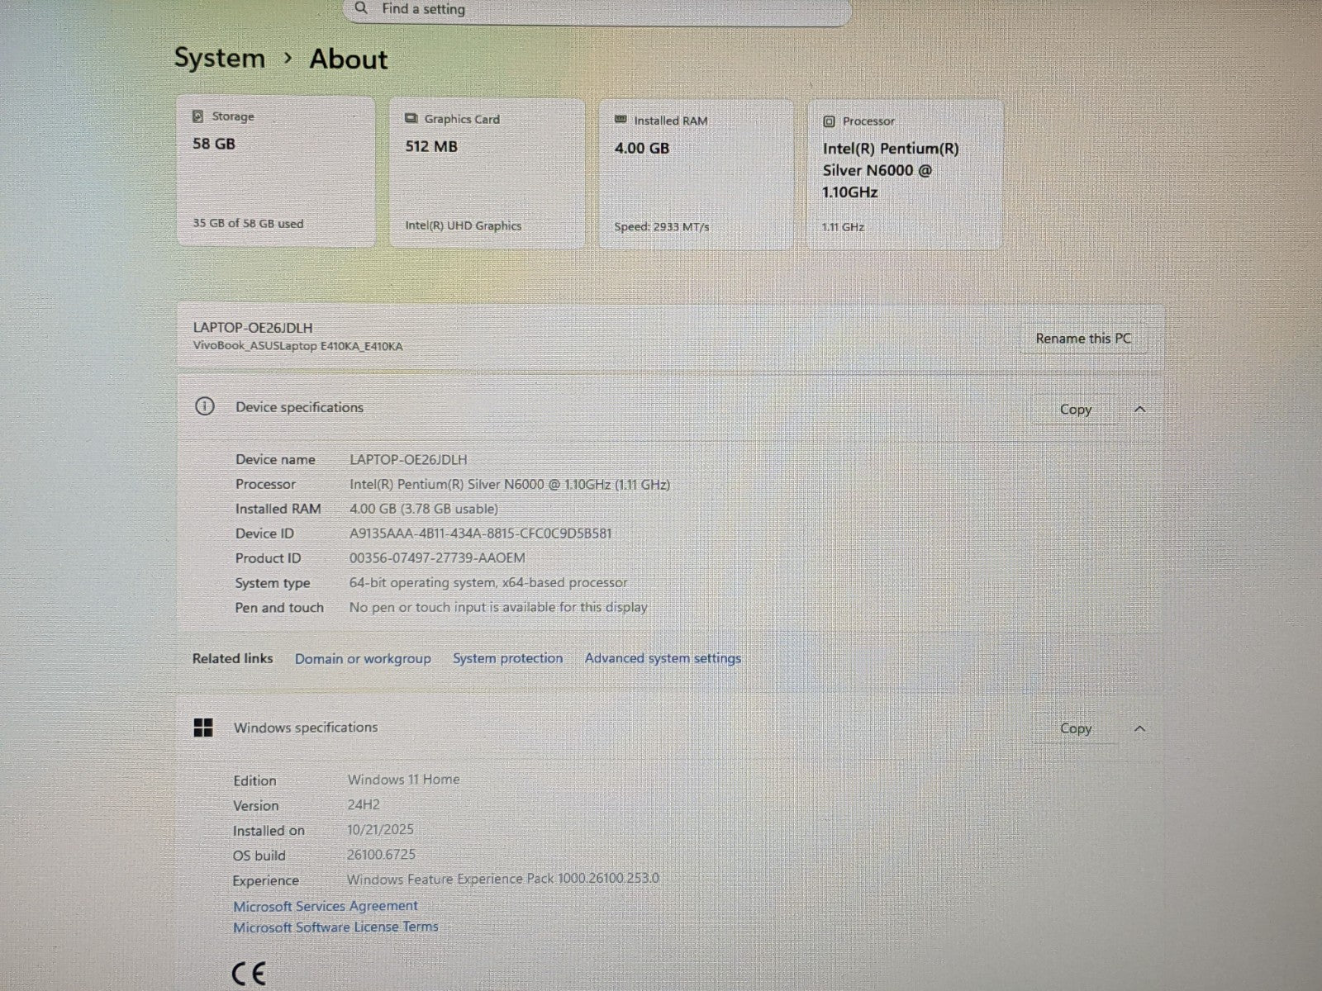Click the Processor chip icon
1322x991 pixels.
pyautogui.click(x=829, y=121)
